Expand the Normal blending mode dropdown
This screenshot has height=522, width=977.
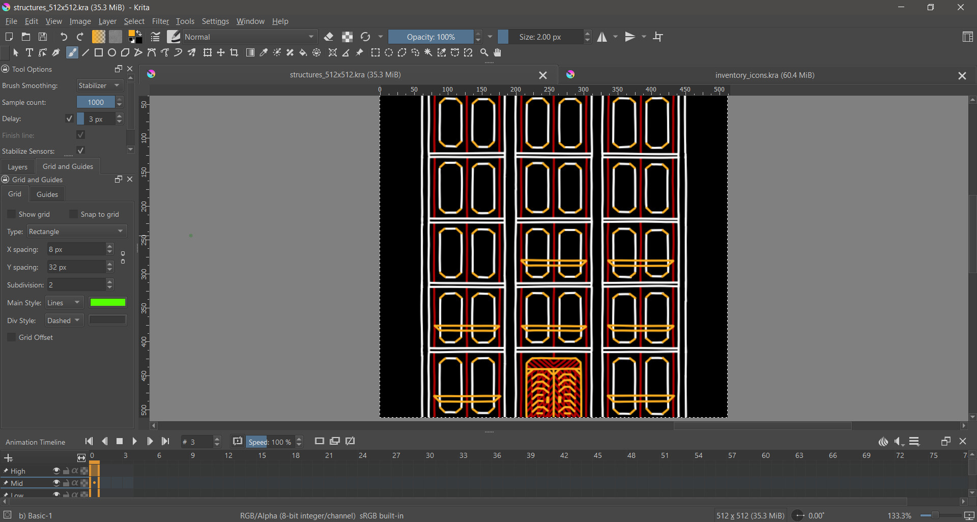click(249, 37)
